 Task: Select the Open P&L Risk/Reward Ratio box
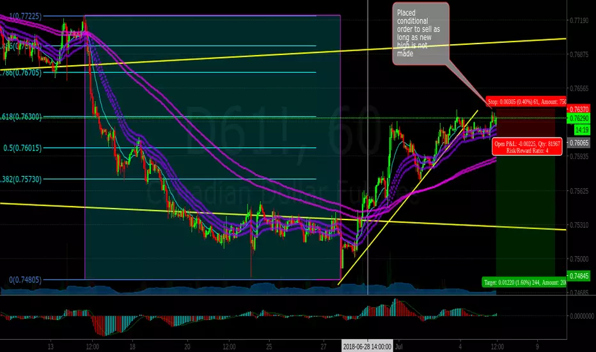(x=527, y=147)
